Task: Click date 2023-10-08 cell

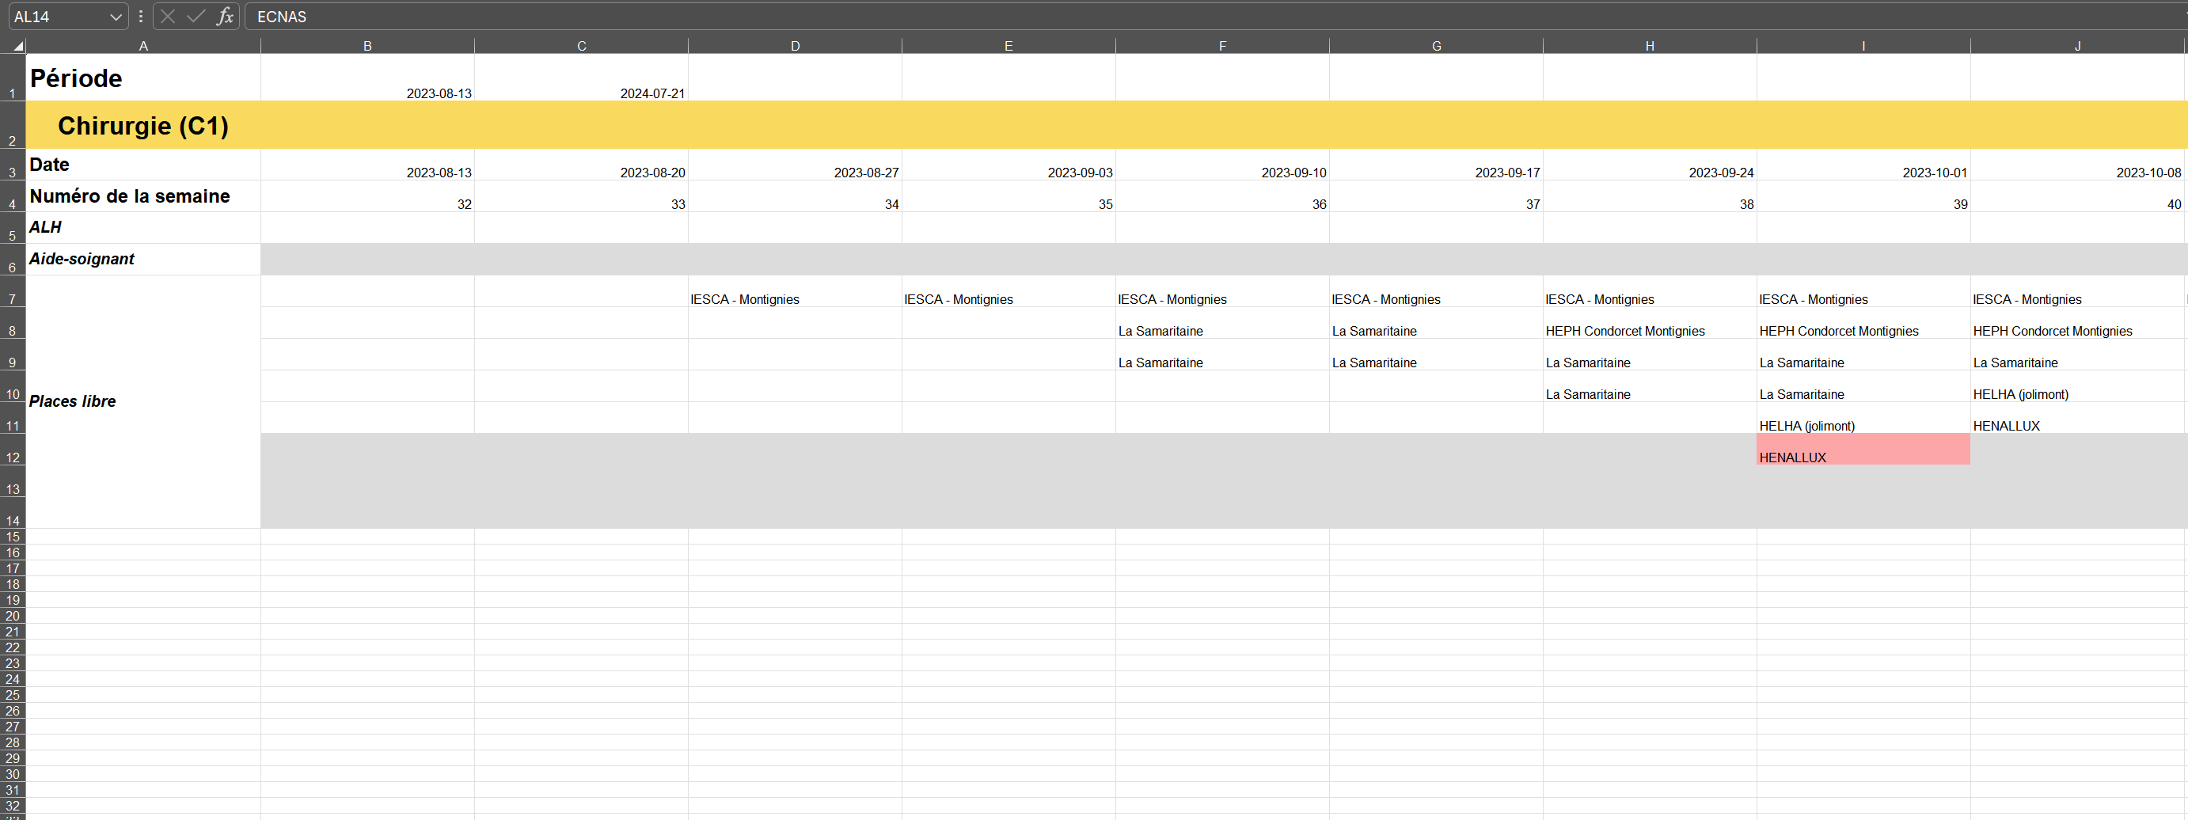Action: 2078,165
